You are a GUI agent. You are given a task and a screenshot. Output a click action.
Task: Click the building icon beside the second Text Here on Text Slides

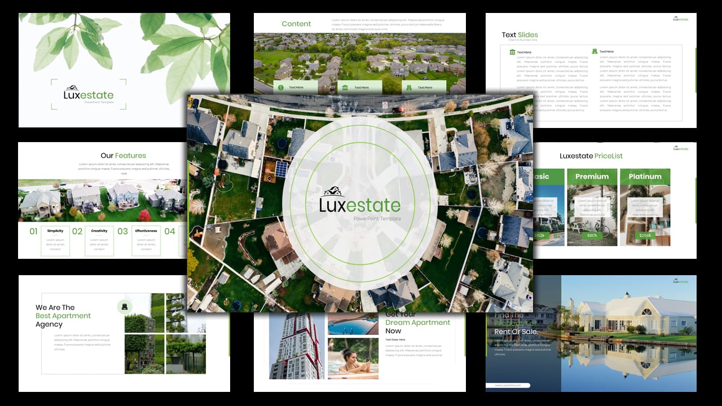tap(595, 51)
